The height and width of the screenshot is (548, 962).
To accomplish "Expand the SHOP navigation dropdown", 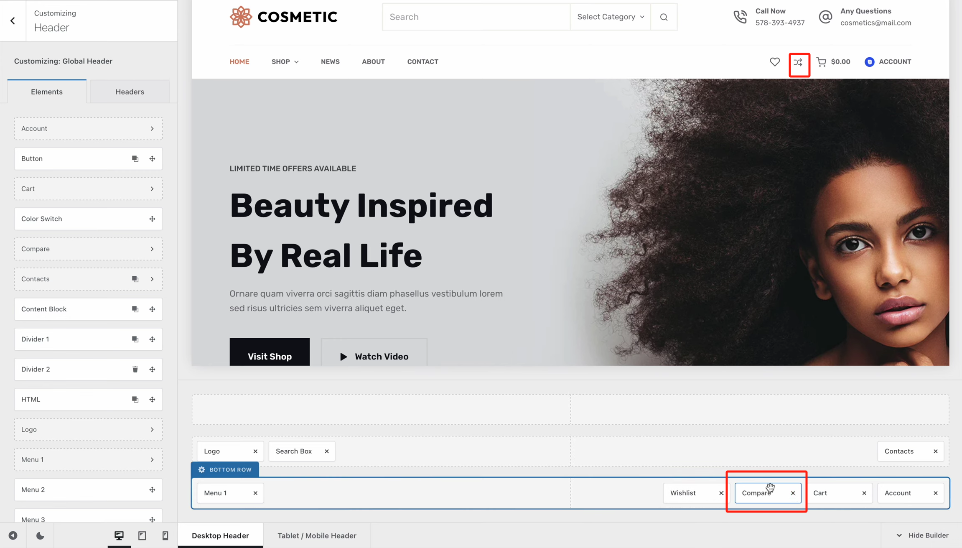I will click(285, 61).
